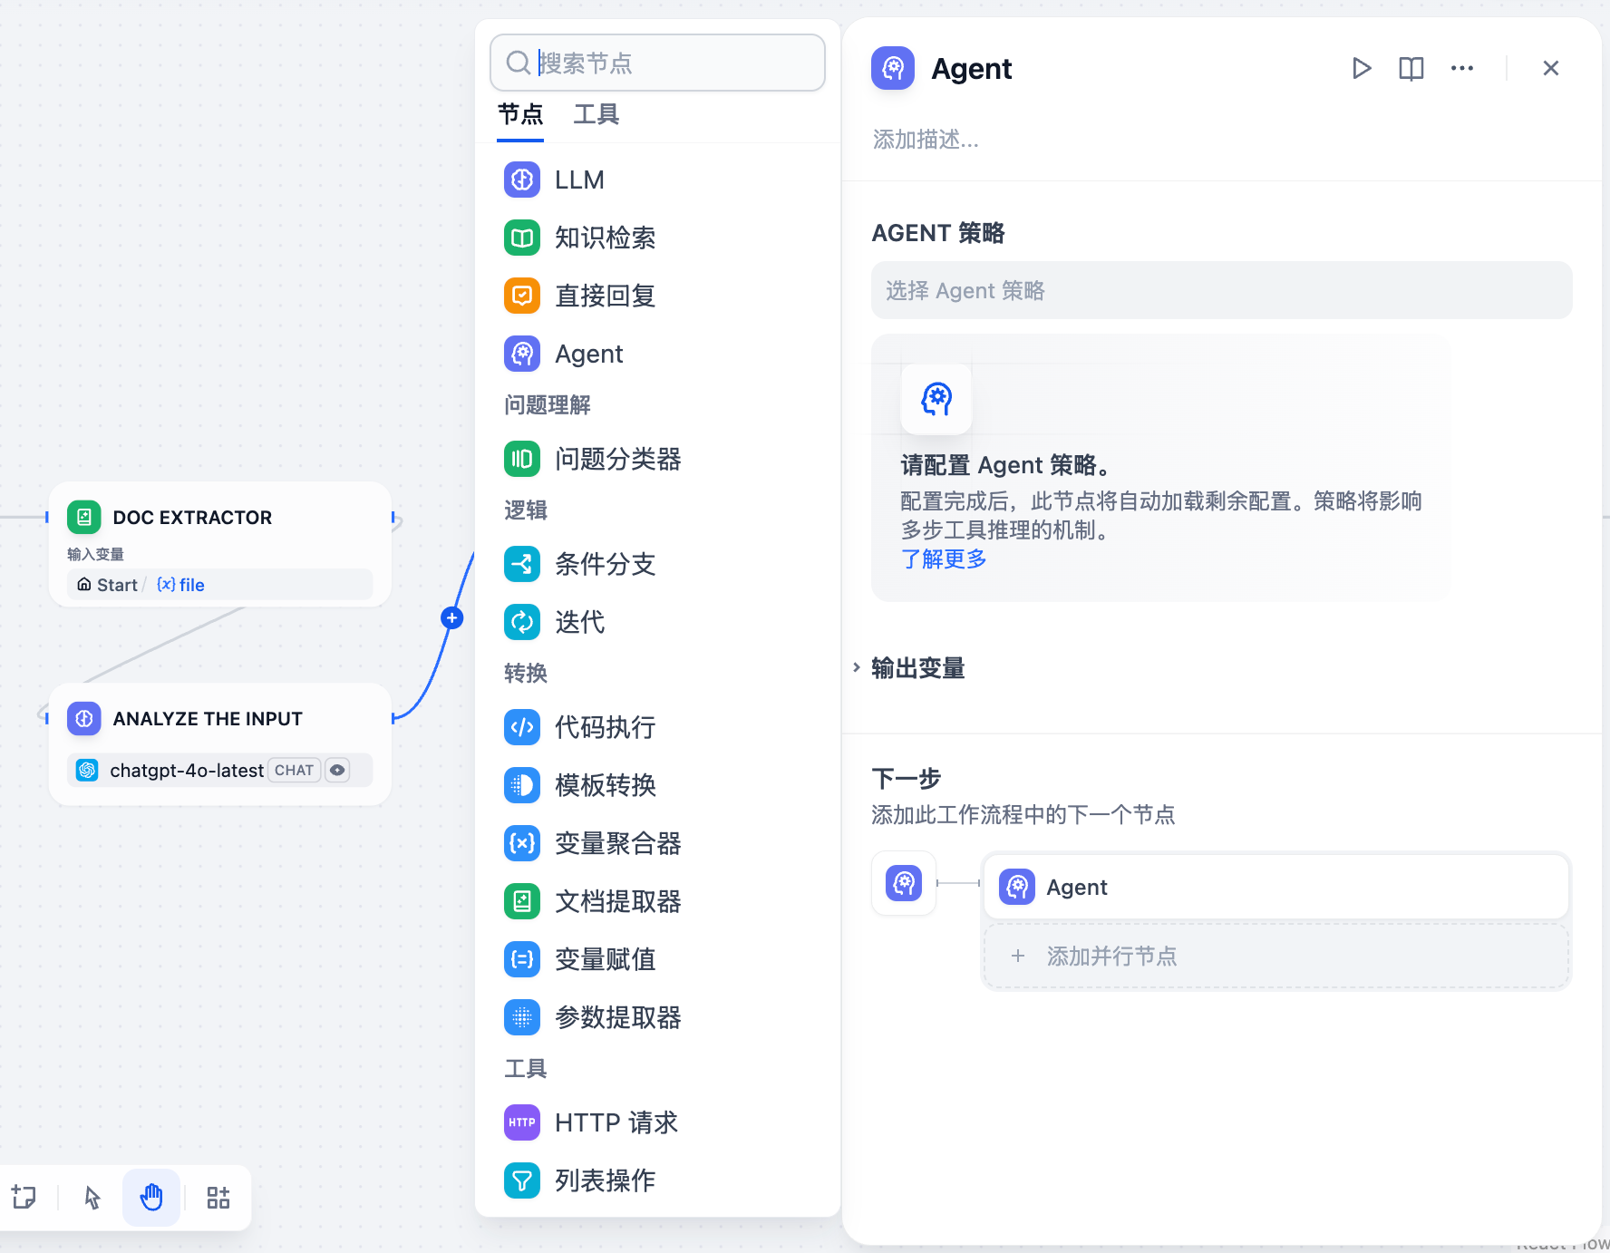Image resolution: width=1610 pixels, height=1253 pixels.
Task: Click the blue plus connector on edge
Action: coord(451,618)
